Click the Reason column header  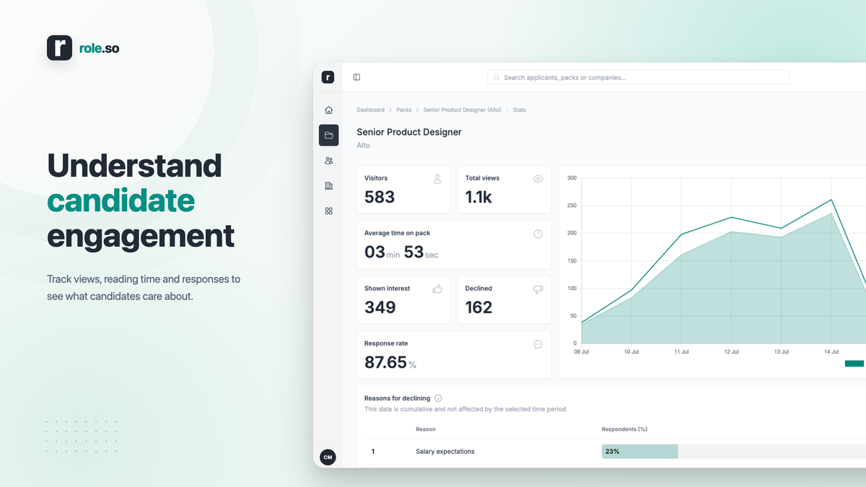tap(426, 429)
